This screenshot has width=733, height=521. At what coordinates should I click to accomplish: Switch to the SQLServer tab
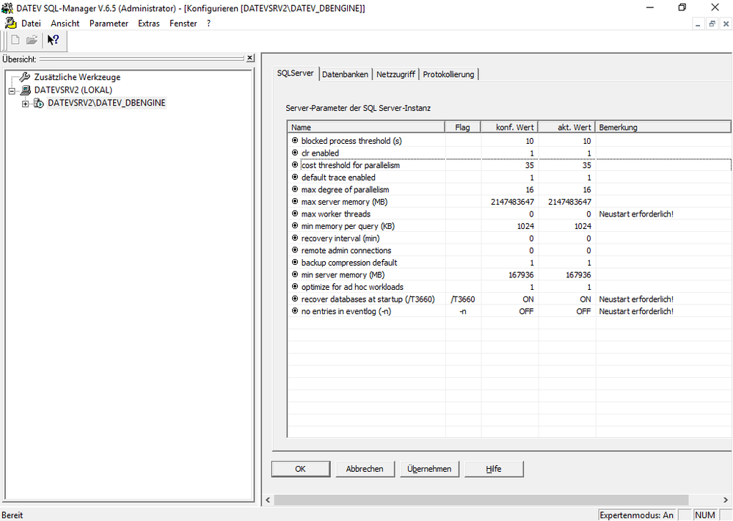click(296, 73)
